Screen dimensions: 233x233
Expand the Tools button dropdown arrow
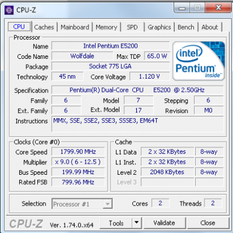click(x=137, y=223)
